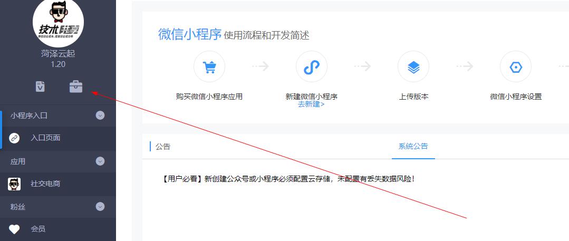Click the 菏泽云起 avatar logo
The height and width of the screenshot is (241, 569).
(58, 22)
